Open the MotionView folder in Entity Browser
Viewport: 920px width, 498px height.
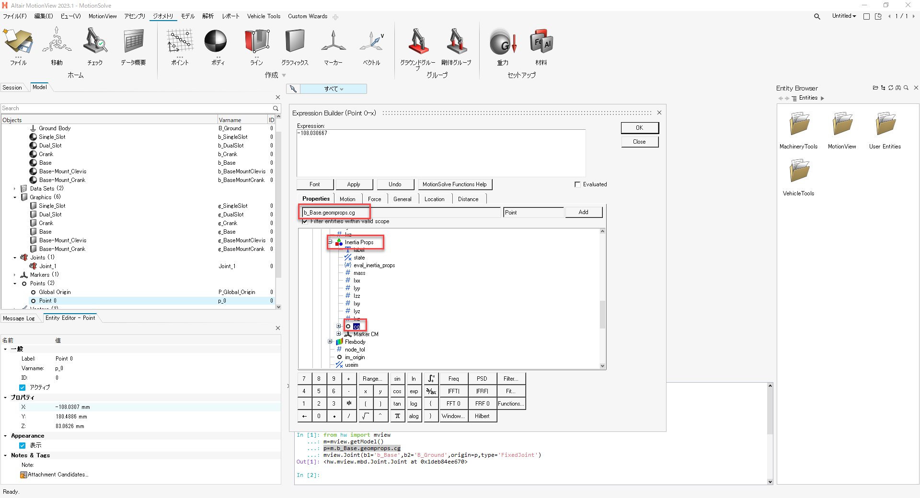842,130
